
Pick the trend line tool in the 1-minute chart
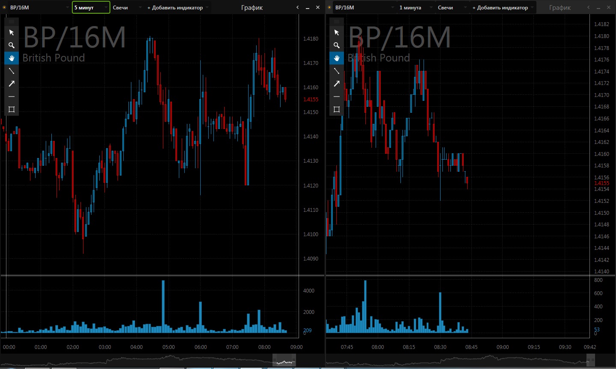click(x=337, y=71)
